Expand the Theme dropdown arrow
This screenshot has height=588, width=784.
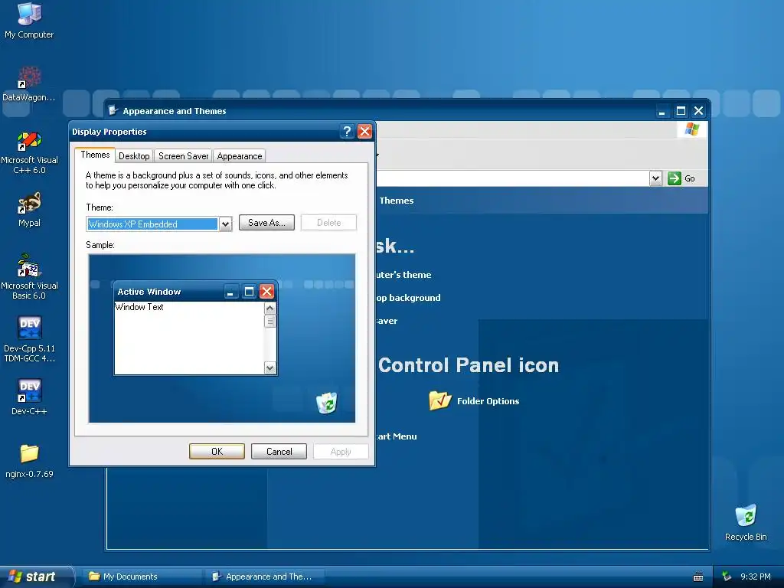tap(226, 224)
